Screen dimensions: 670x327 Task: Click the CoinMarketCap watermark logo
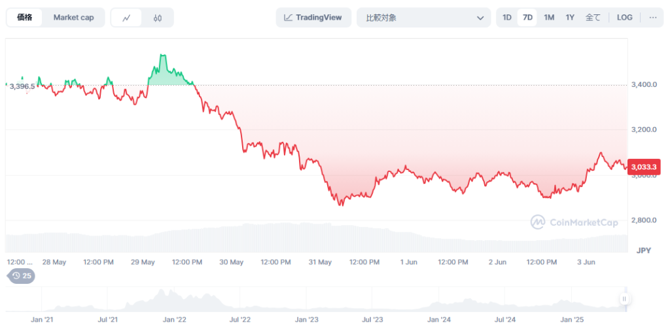tap(574, 222)
